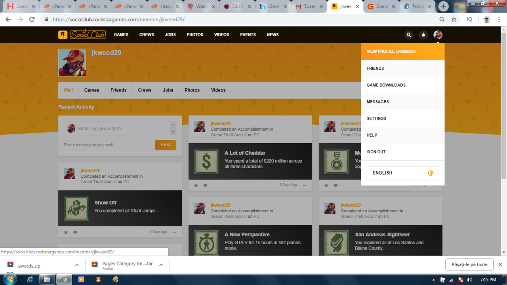
Task: Open CREWS in the top navigation
Action: (x=147, y=35)
